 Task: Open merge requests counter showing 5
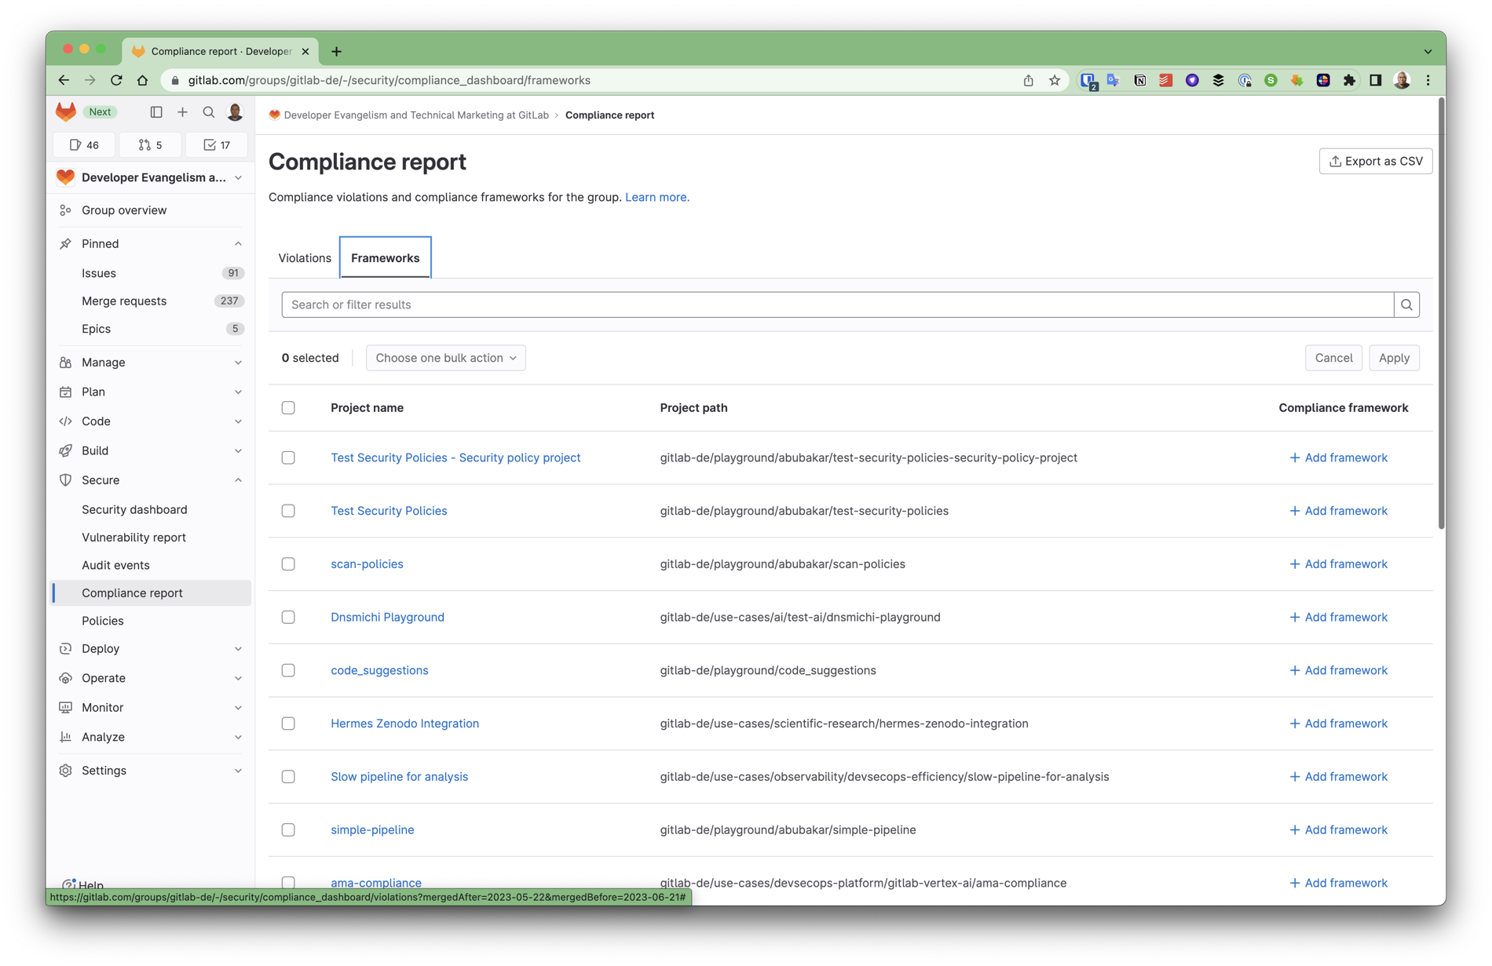point(150,145)
